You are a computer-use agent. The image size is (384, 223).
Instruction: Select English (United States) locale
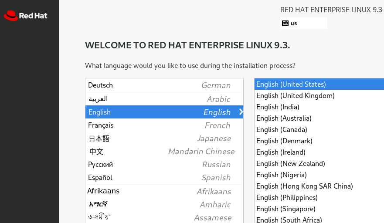(318, 84)
